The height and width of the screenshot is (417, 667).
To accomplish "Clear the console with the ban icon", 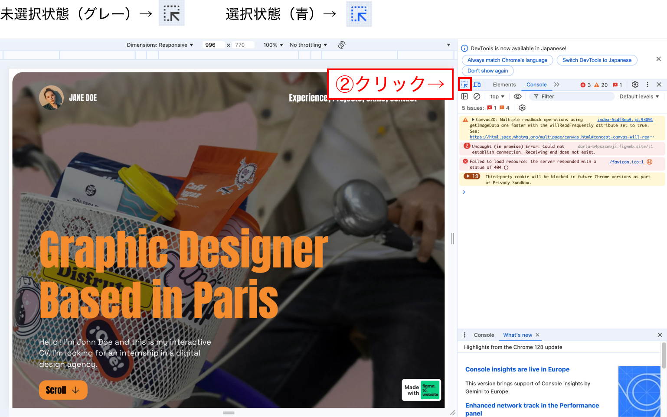I will tap(477, 96).
